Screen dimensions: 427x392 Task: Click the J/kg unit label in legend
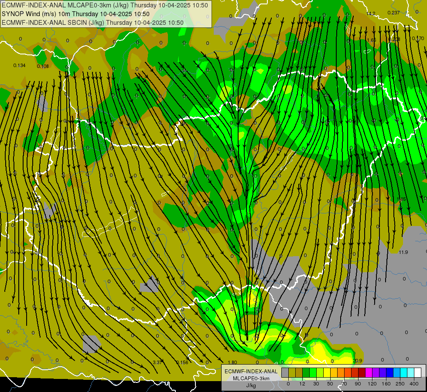pyautogui.click(x=251, y=385)
